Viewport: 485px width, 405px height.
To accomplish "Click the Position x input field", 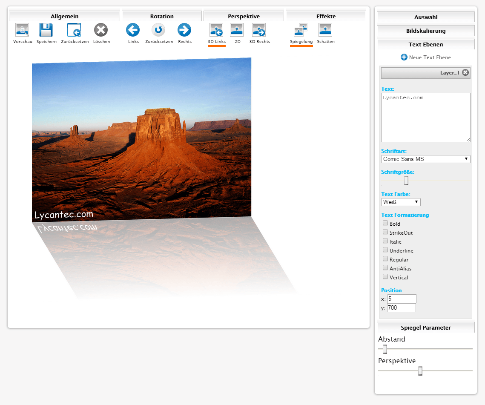I will (402, 299).
